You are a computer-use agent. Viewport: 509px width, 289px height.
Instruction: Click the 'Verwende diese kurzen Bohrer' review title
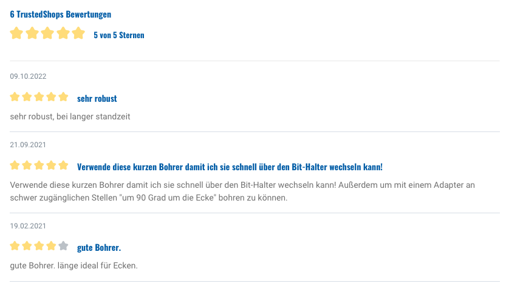[x=230, y=167]
